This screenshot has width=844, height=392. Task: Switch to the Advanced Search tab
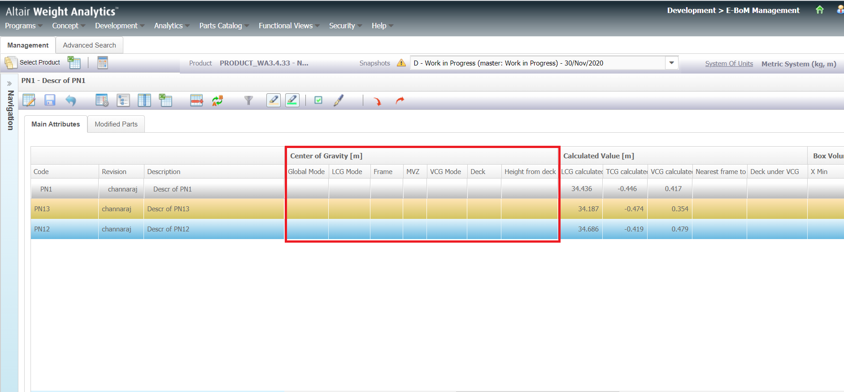pos(89,45)
